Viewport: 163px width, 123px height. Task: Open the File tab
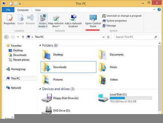(x=8, y=10)
